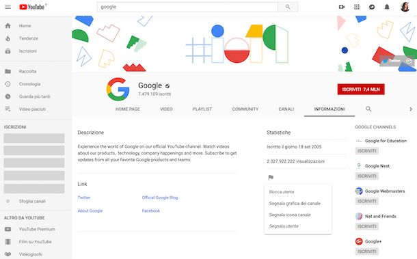Switch to the VIDEO tab
Screen dimensions: 417x259
click(x=166, y=109)
